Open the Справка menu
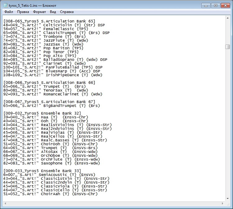The width and height of the screenshot is (233, 209). (x=67, y=12)
